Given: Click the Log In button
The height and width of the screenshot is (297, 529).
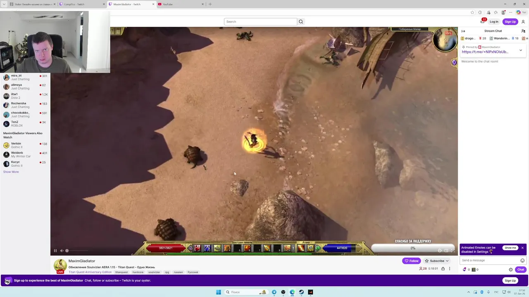Looking at the screenshot, I should pos(494,22).
